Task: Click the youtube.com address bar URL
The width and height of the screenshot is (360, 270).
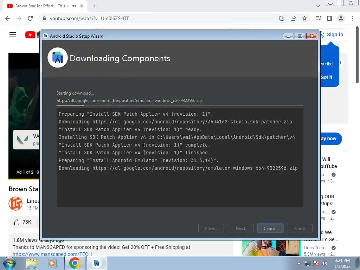Action: tap(90, 18)
